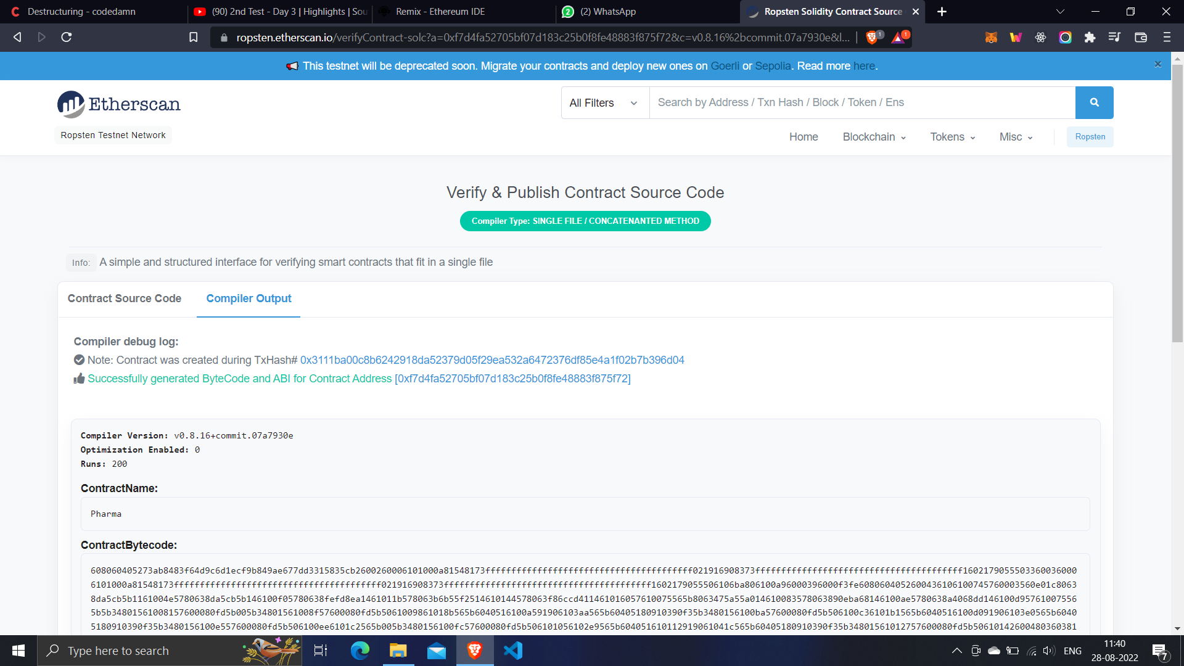Click the Windows Type here to search box
The width and height of the screenshot is (1184, 666).
[x=170, y=651]
